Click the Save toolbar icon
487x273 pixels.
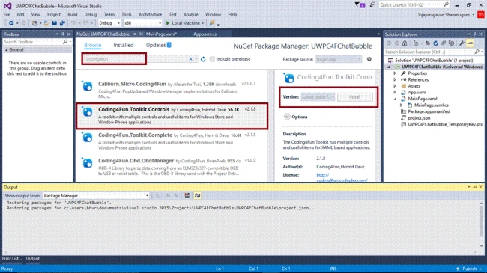(x=55, y=23)
